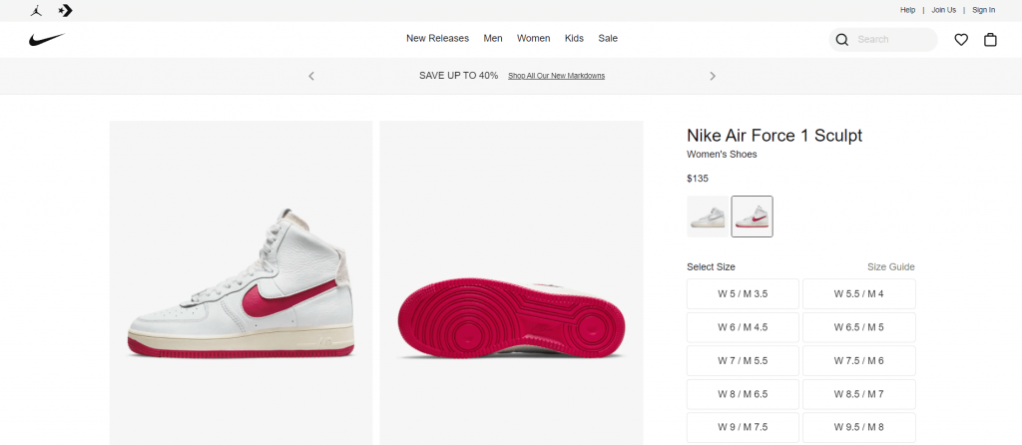Viewport: 1022px width, 445px height.
Task: Open favorites using the heart icon
Action: (961, 40)
